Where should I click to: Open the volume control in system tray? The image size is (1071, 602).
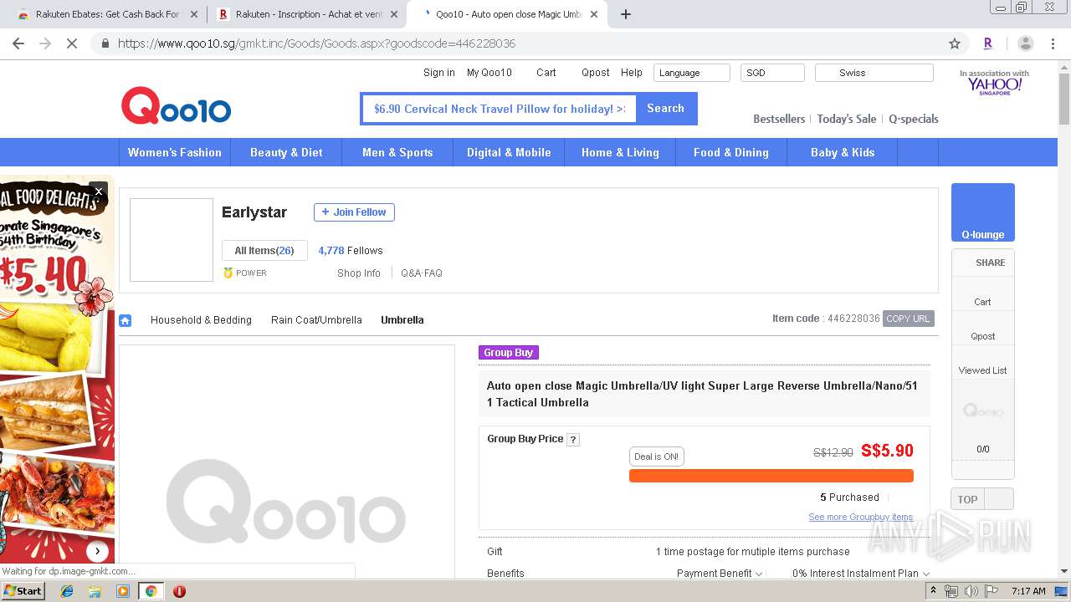tap(971, 591)
